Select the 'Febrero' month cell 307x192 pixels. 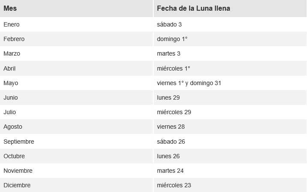[x=14, y=39]
